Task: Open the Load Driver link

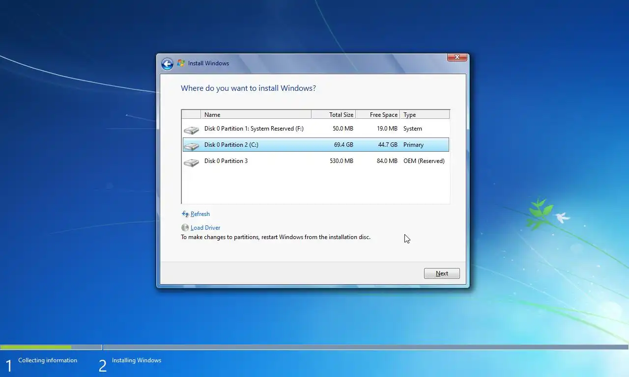Action: pos(205,228)
